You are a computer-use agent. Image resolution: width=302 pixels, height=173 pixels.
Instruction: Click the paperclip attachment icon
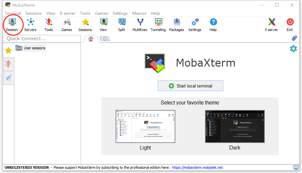(x=294, y=38)
